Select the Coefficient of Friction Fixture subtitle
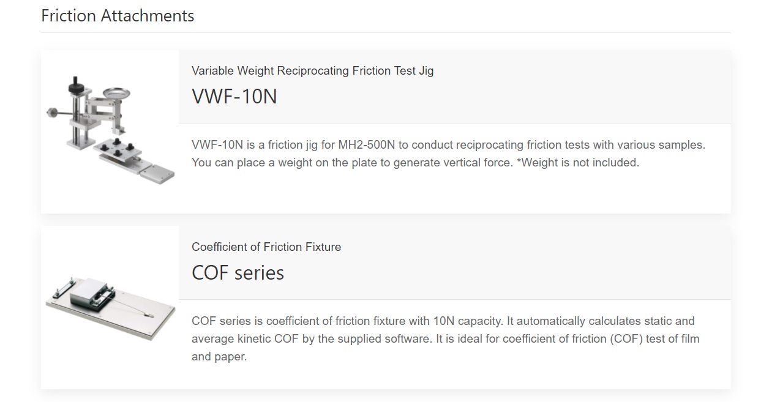The height and width of the screenshot is (402, 761). 266,247
